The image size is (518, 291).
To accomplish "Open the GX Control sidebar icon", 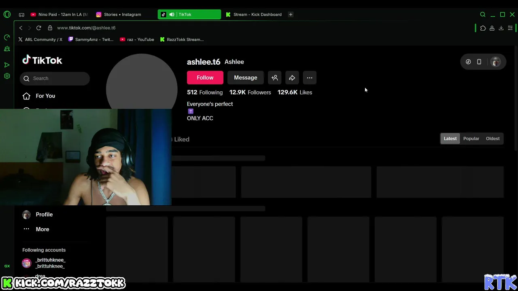I will coord(7,38).
